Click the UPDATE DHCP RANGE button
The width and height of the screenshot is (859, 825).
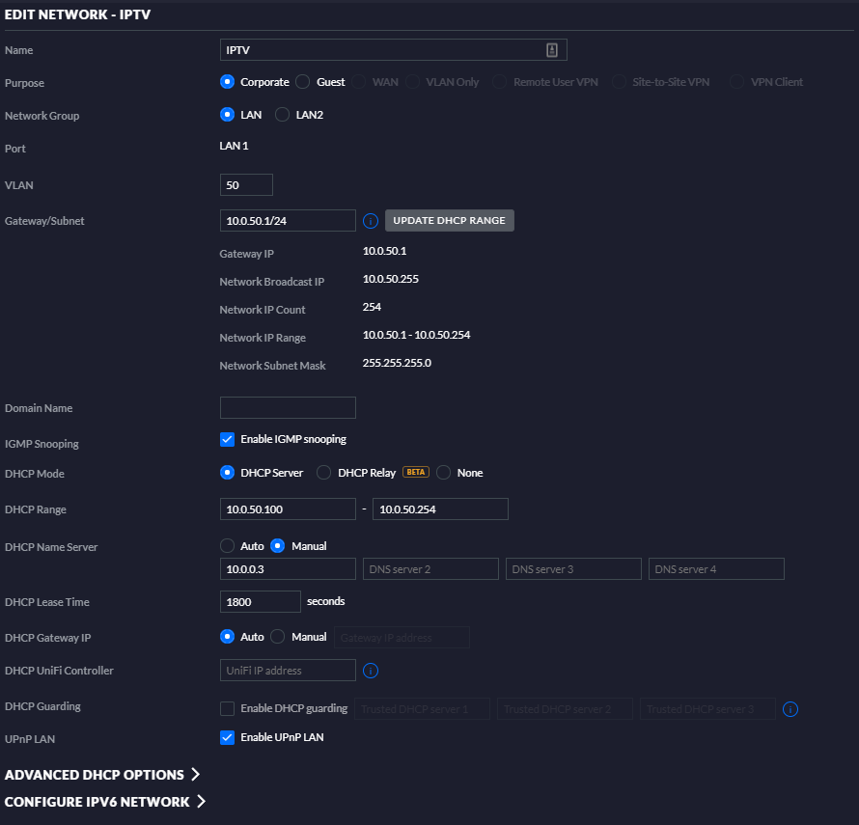[x=449, y=220]
